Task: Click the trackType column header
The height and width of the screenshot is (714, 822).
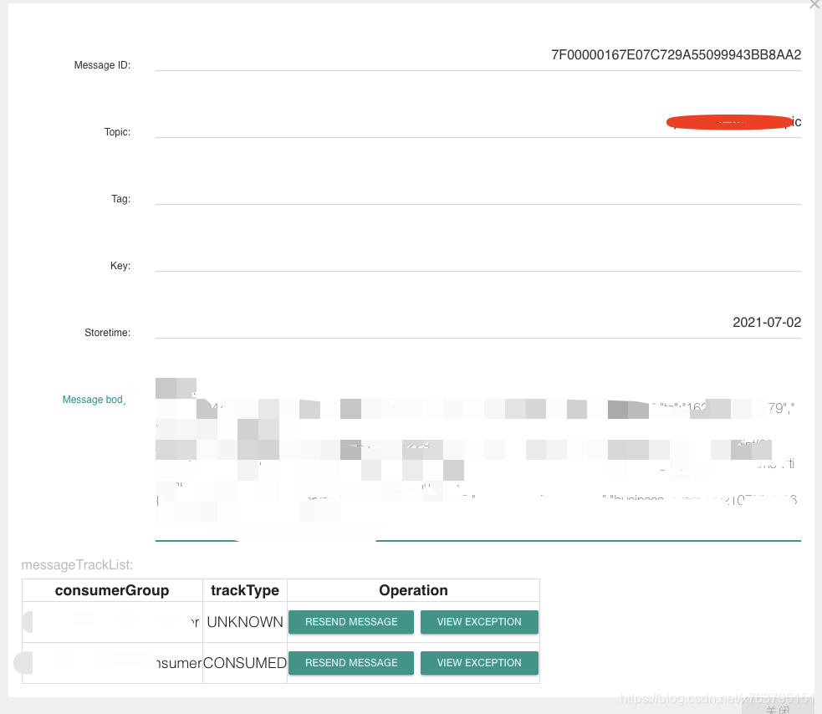Action: click(x=245, y=590)
